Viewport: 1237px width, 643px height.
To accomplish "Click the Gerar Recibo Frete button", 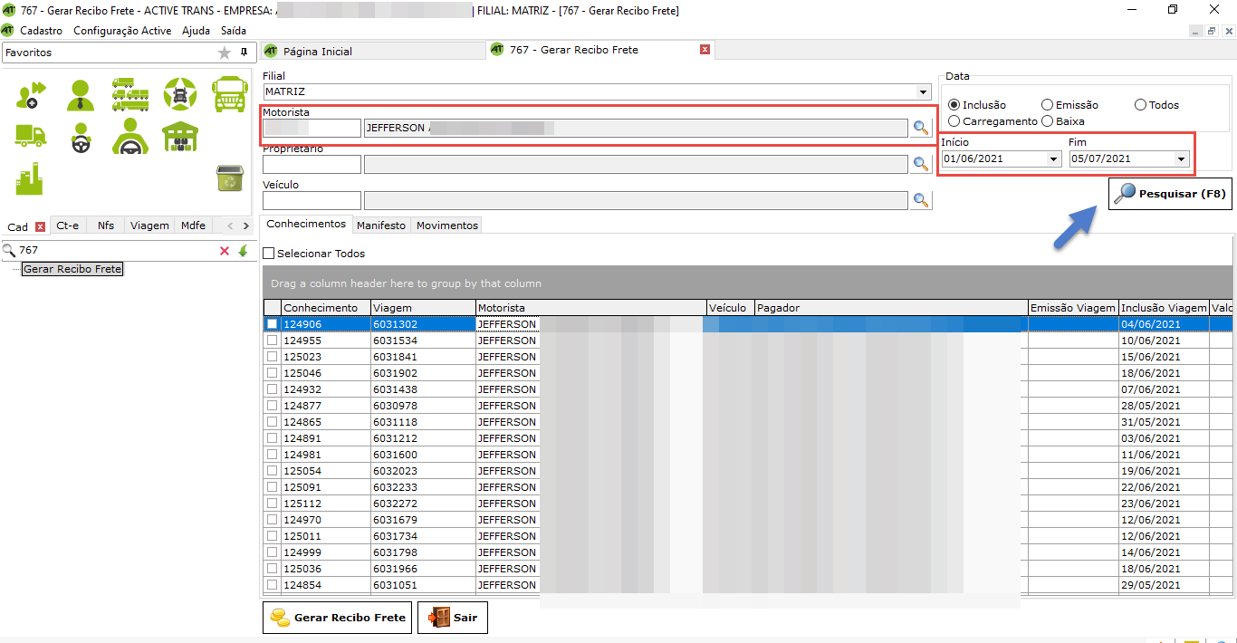I will click(337, 618).
